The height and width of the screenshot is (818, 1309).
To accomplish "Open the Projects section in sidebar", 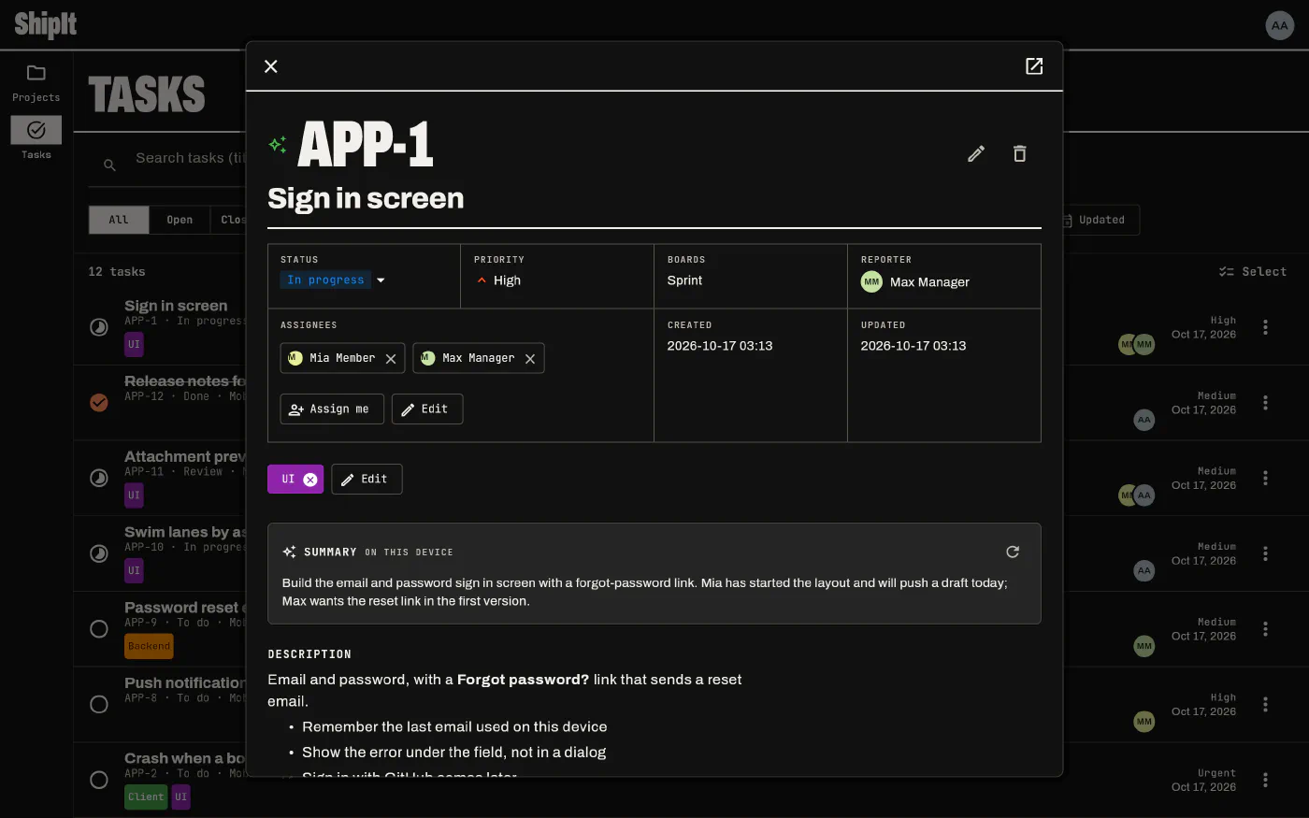I will coord(36,82).
